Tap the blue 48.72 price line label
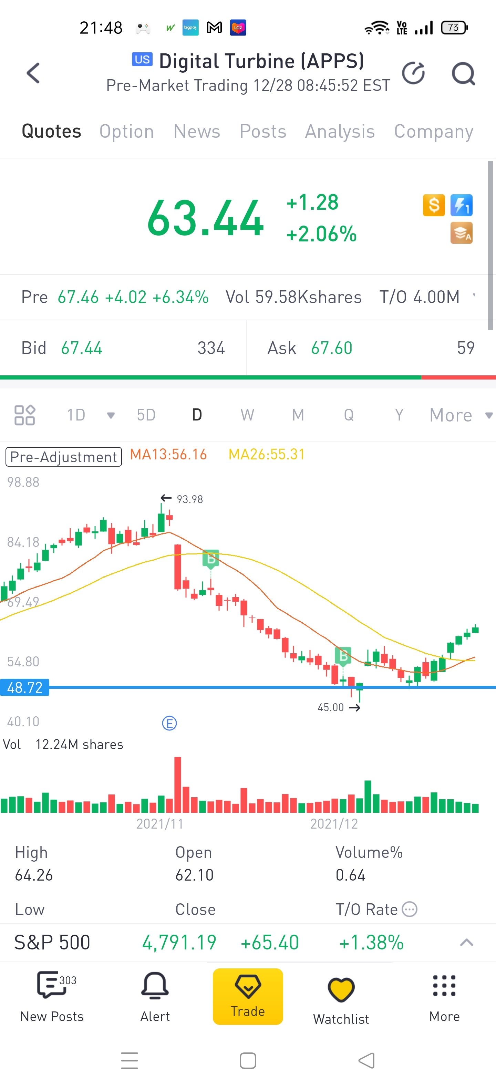This screenshot has height=1091, width=496. point(24,687)
